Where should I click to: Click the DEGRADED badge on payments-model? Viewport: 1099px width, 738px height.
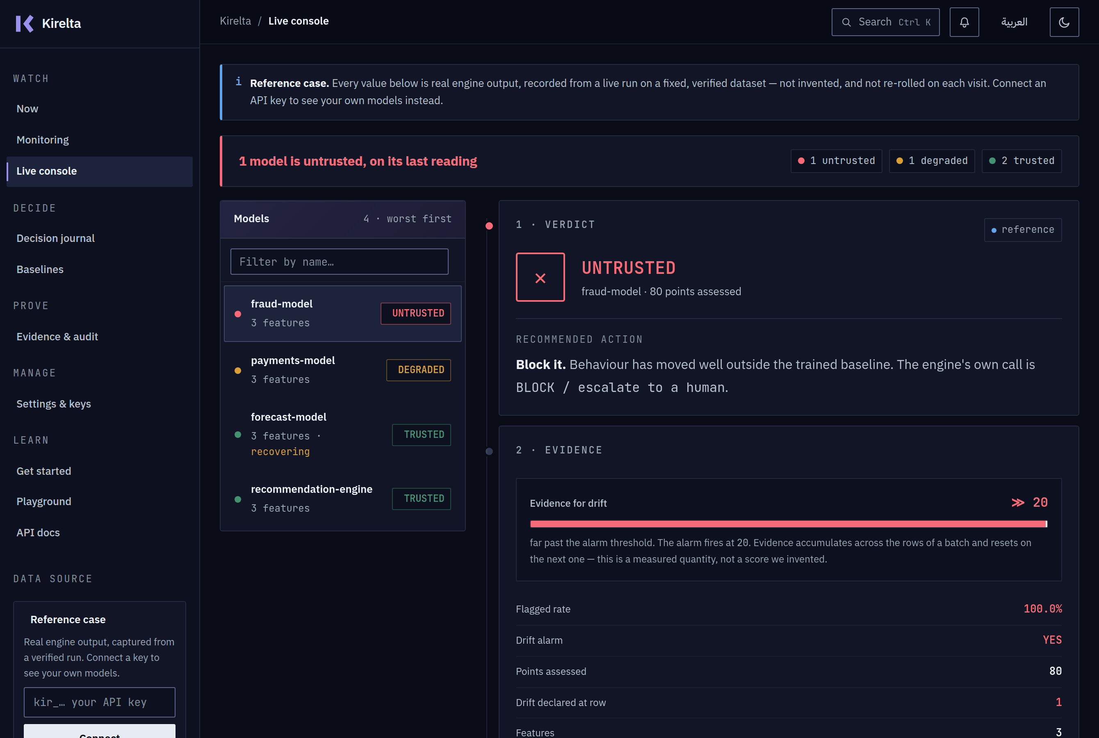(418, 370)
